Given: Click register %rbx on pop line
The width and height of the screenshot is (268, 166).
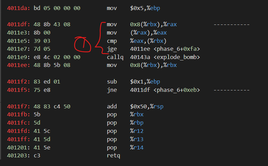Looking at the screenshot, I should pyautogui.click(x=137, y=114).
